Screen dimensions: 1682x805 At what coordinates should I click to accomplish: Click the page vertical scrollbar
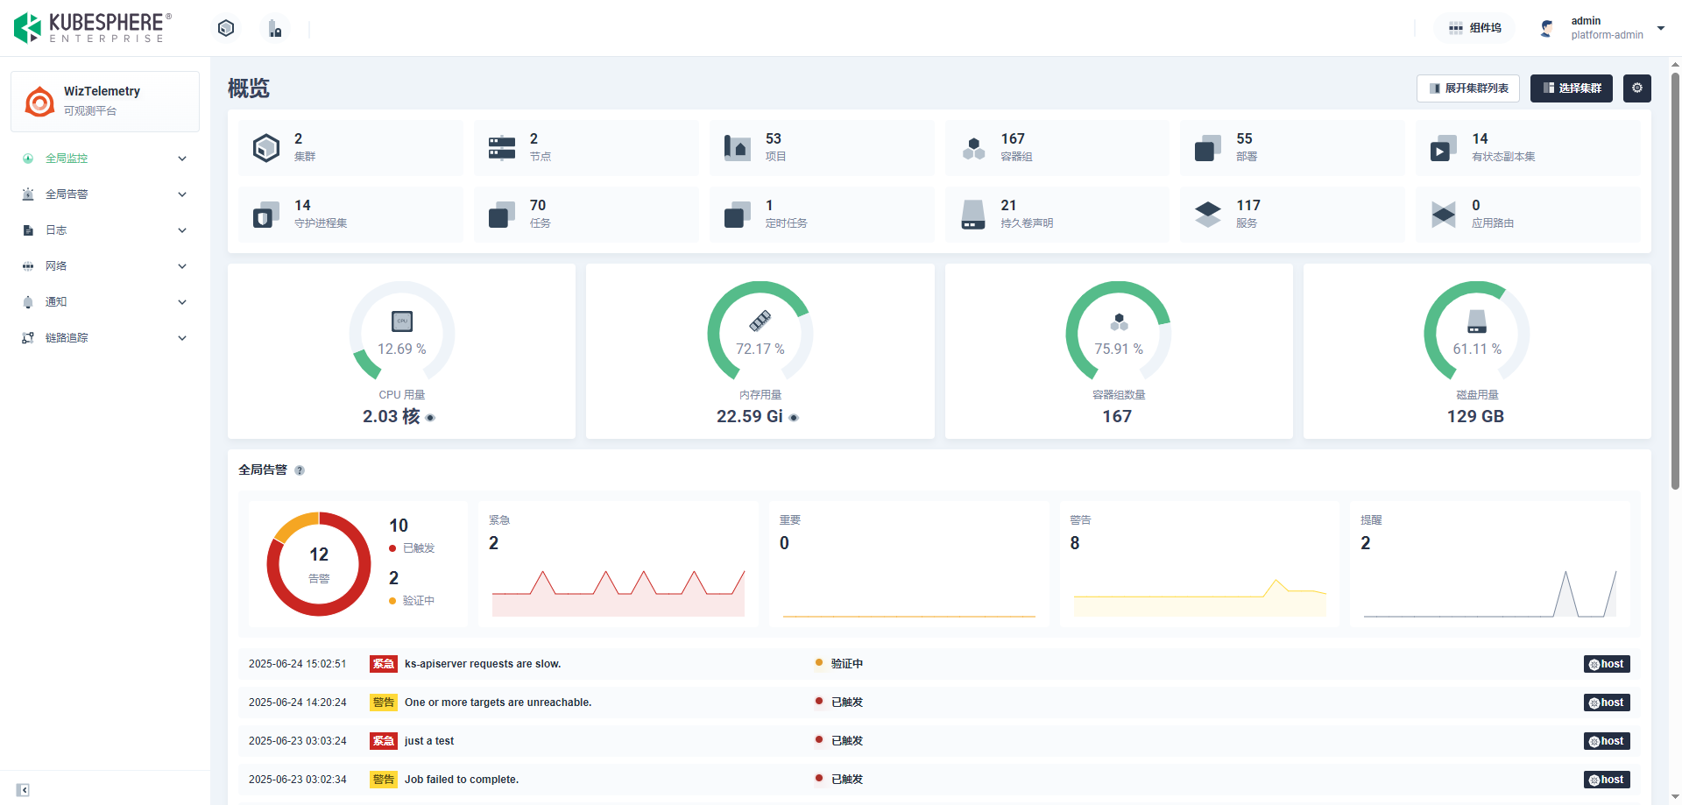pyautogui.click(x=1675, y=280)
